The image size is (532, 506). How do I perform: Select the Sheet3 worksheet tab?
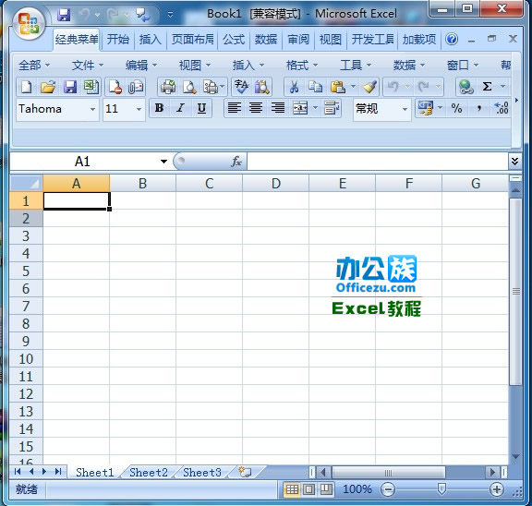[202, 473]
